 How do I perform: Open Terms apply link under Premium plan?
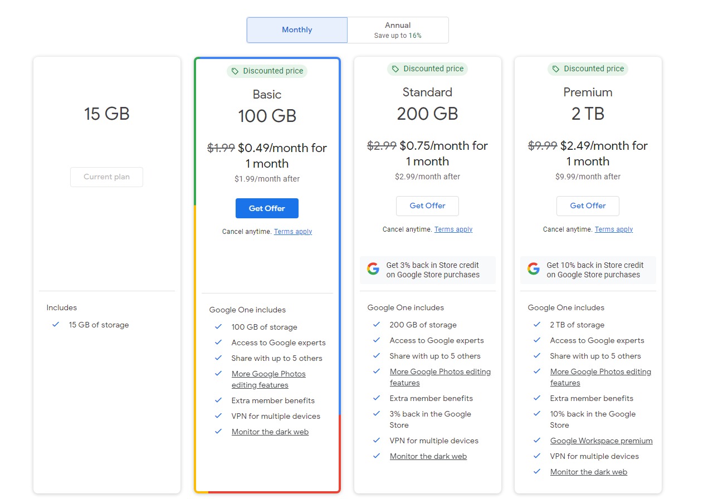(x=614, y=229)
